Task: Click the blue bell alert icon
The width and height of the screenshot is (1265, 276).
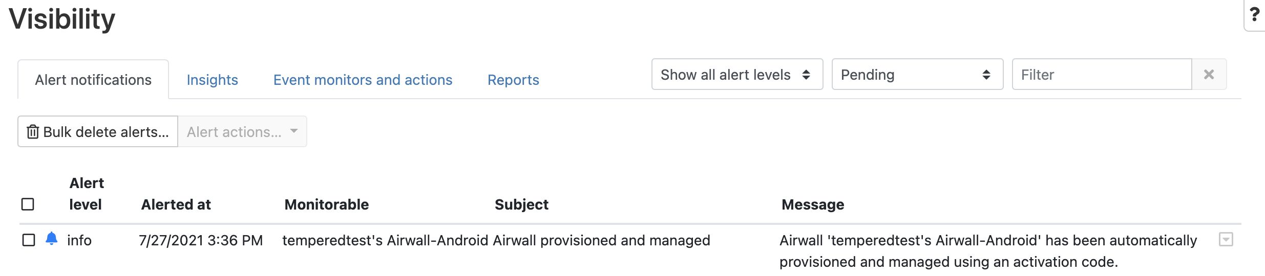Action: click(51, 239)
